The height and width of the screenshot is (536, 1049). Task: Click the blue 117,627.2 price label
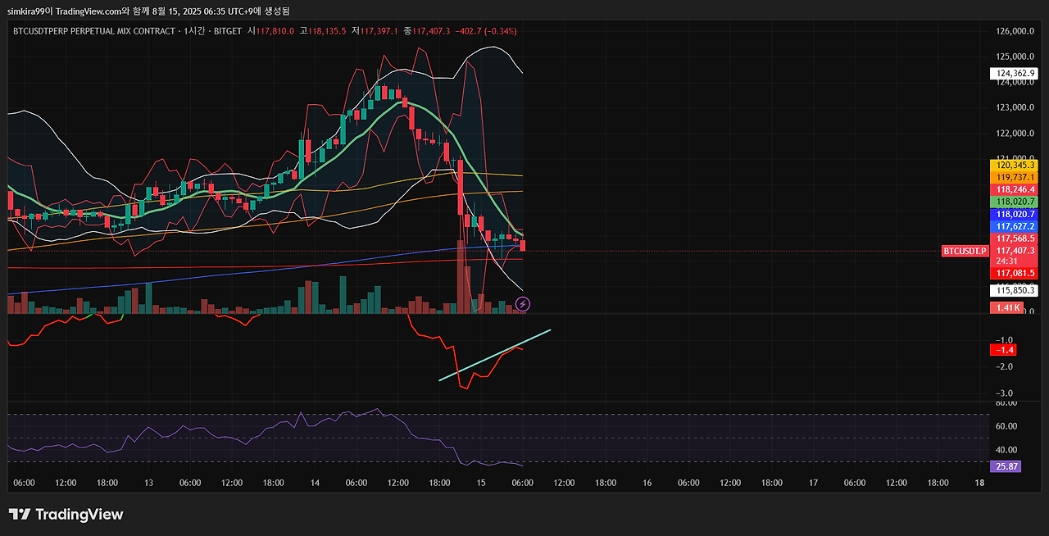click(x=1015, y=226)
